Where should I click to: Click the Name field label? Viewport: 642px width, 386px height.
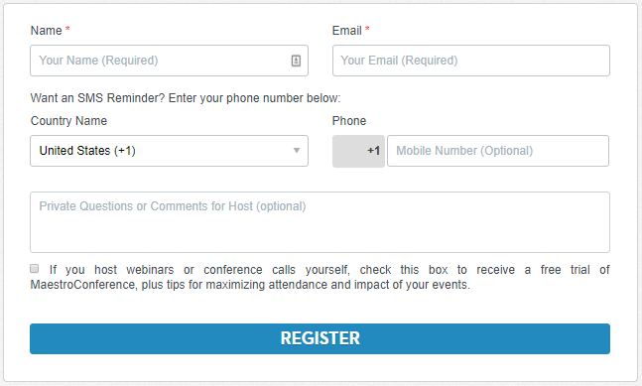click(47, 31)
